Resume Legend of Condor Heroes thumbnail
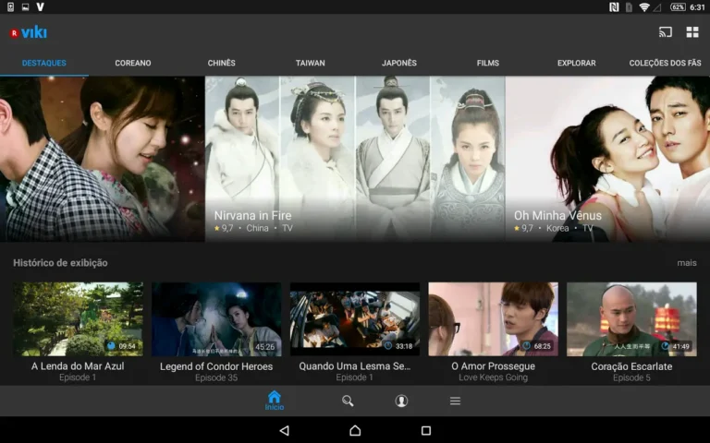 pos(216,319)
